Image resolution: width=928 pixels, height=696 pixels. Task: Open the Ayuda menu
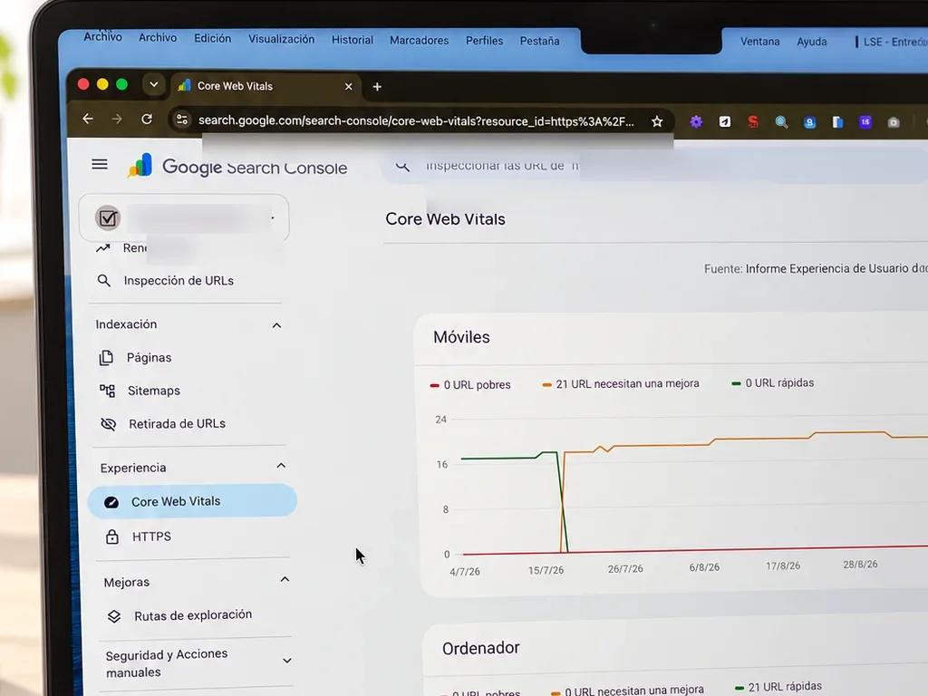(x=811, y=42)
